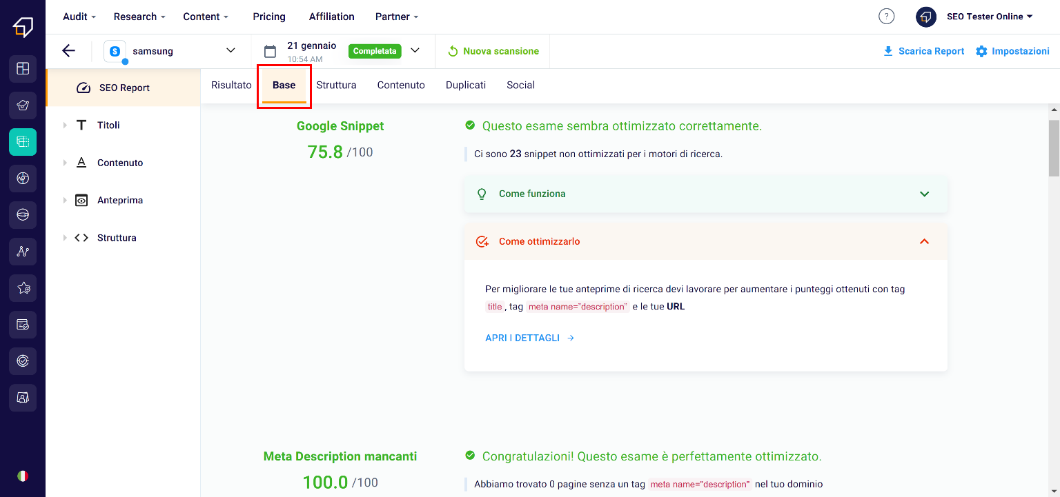Click the star icon in left sidebar
Viewport: 1060px width, 497px height.
point(23,288)
